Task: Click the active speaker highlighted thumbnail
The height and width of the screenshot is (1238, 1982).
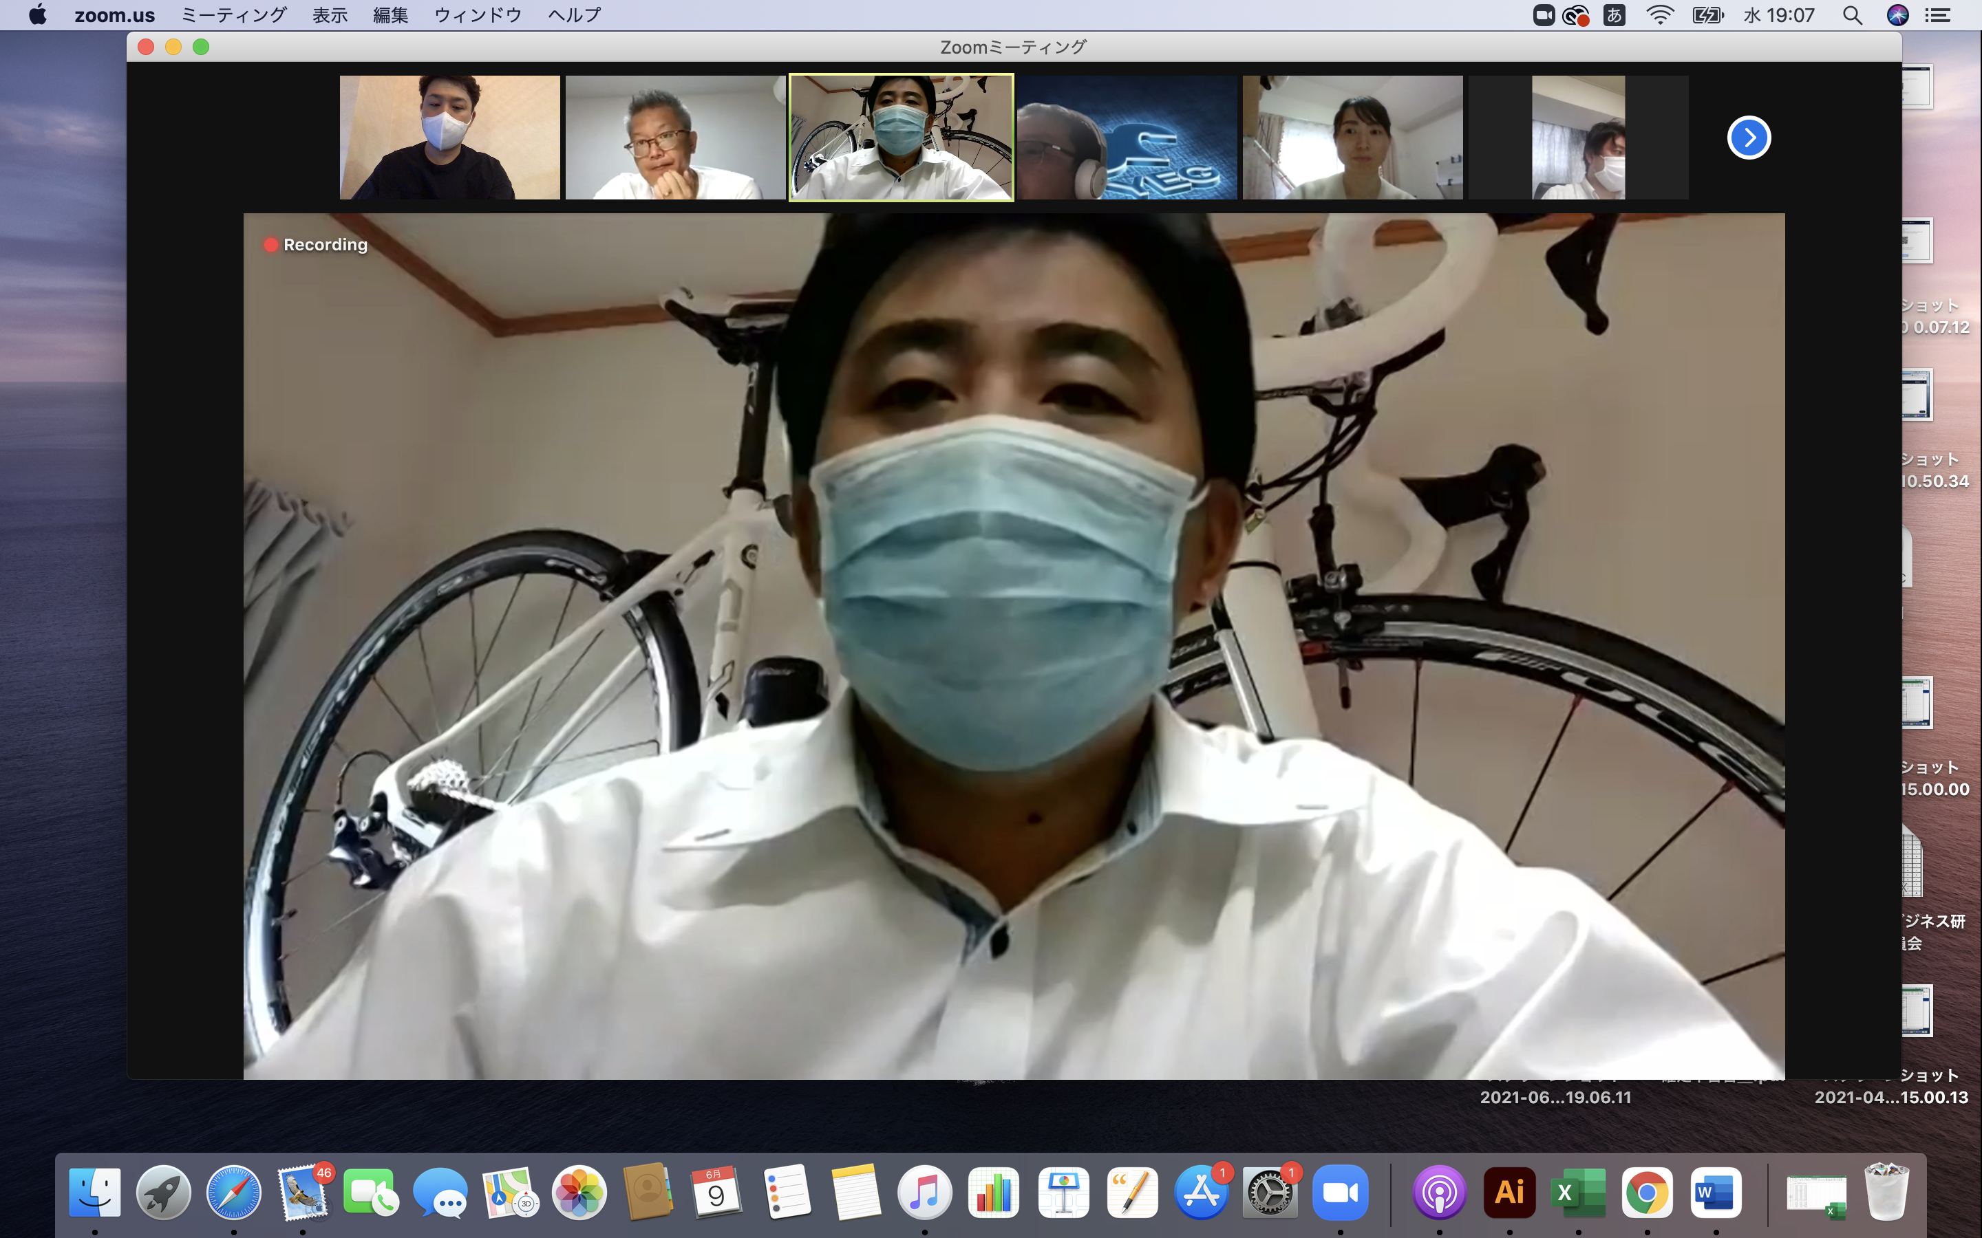Action: [x=901, y=138]
